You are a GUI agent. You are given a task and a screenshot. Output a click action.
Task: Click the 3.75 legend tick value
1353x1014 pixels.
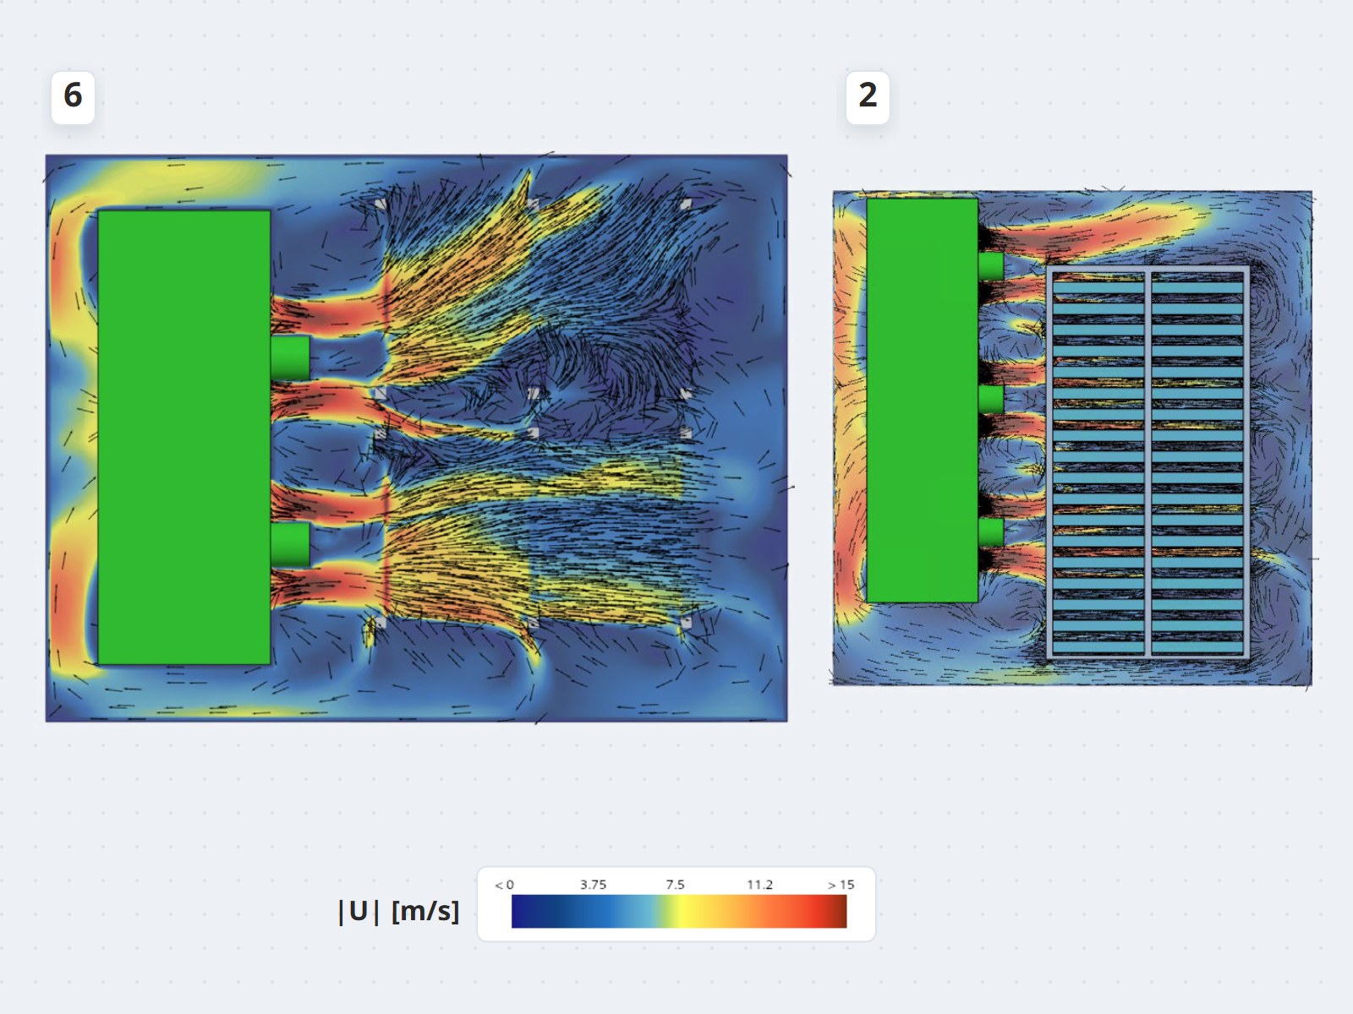593,885
